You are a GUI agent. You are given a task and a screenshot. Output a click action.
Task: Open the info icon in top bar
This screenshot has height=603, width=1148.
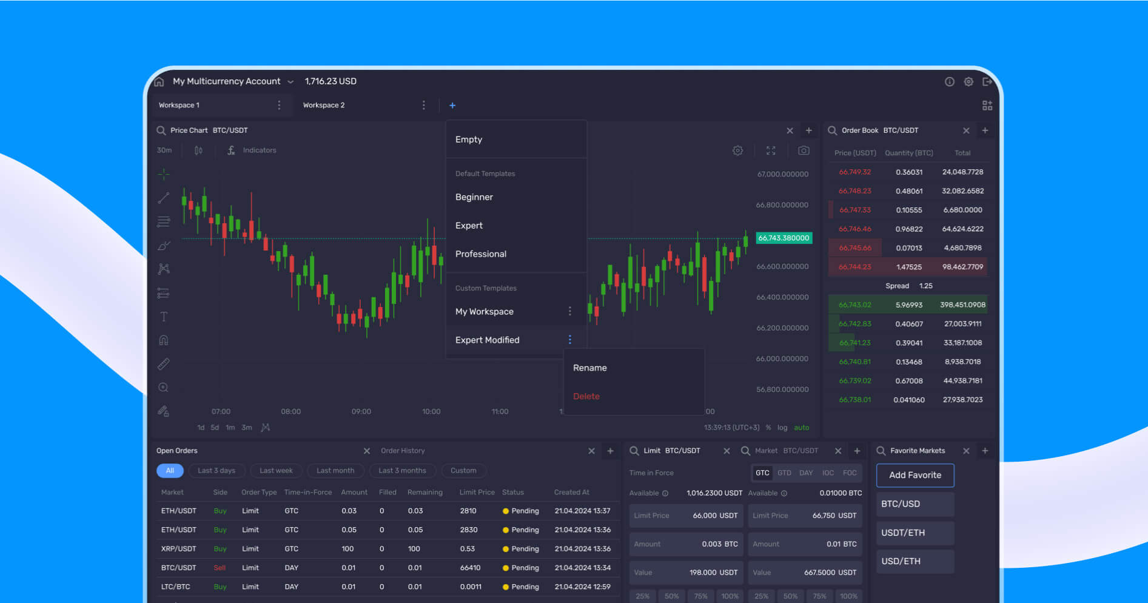950,81
